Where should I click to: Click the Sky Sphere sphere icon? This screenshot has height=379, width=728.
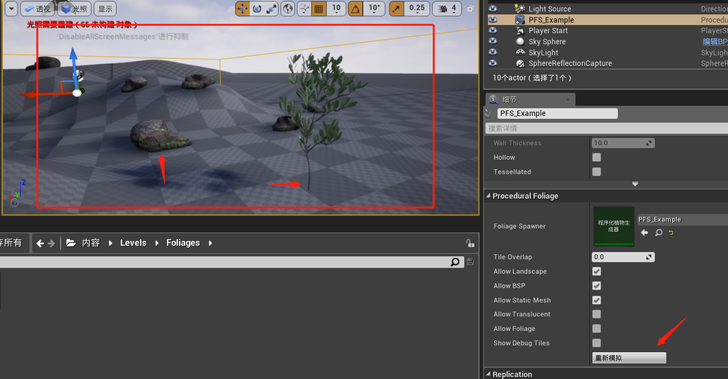coord(520,41)
